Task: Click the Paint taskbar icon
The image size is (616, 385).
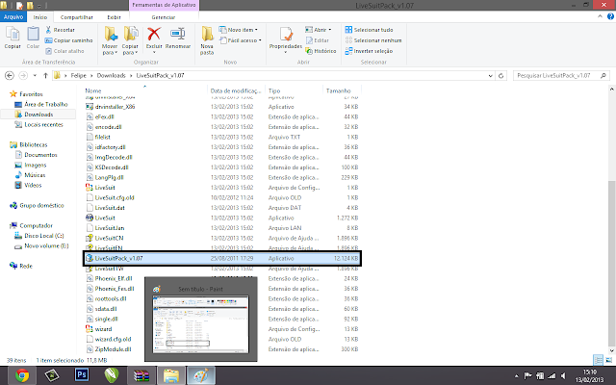Action: [201, 375]
